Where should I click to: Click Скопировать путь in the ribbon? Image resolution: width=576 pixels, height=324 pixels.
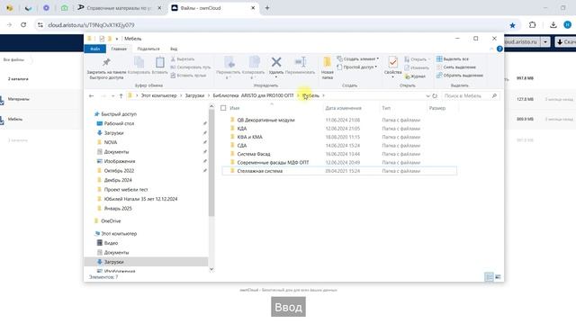point(190,67)
